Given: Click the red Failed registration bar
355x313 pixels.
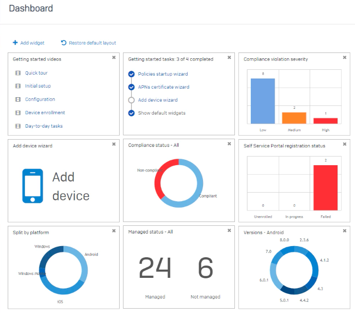Looking at the screenshot, I should coord(326,188).
